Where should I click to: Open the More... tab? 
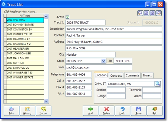[148, 75]
